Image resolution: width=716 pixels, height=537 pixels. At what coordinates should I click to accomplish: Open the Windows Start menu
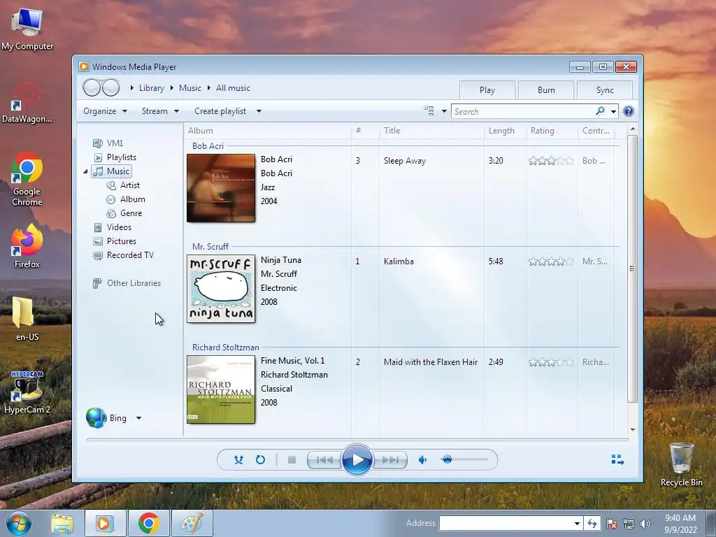coord(19,523)
